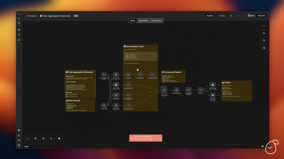Create new item with sidebar plus icon

click(x=19, y=14)
